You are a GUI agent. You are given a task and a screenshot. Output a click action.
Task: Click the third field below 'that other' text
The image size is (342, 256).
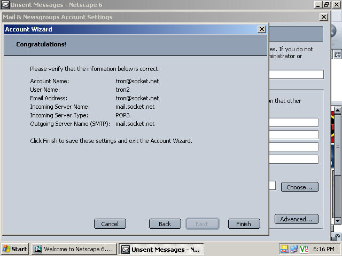(294, 147)
